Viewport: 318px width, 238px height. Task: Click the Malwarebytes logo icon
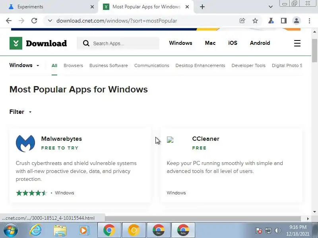pyautogui.click(x=25, y=143)
